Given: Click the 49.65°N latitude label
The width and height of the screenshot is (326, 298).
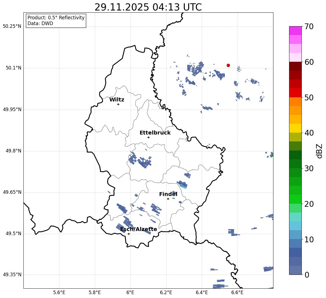Looking at the screenshot, I should coord(12,192).
